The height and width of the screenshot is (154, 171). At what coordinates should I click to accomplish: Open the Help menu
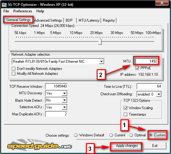pyautogui.click(x=40, y=11)
